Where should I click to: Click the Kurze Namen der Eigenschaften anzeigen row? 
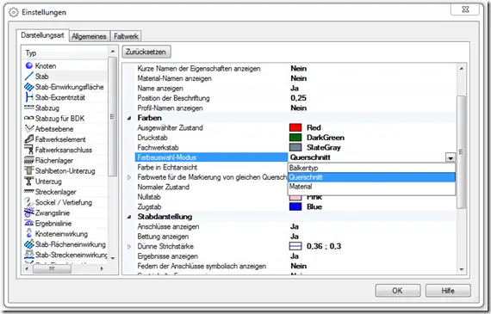tap(295, 69)
